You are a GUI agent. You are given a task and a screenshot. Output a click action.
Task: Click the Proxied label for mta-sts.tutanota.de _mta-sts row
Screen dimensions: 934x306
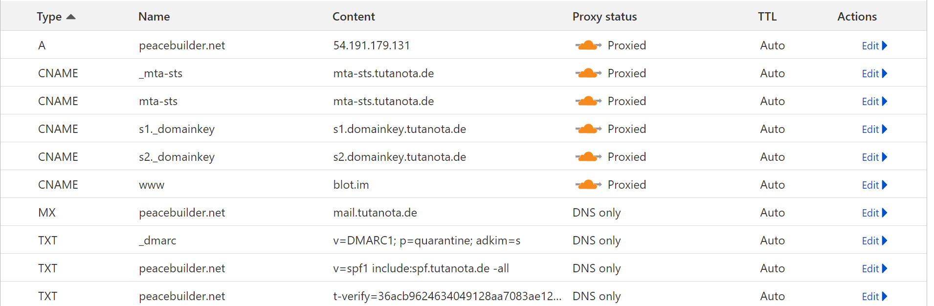coord(627,73)
